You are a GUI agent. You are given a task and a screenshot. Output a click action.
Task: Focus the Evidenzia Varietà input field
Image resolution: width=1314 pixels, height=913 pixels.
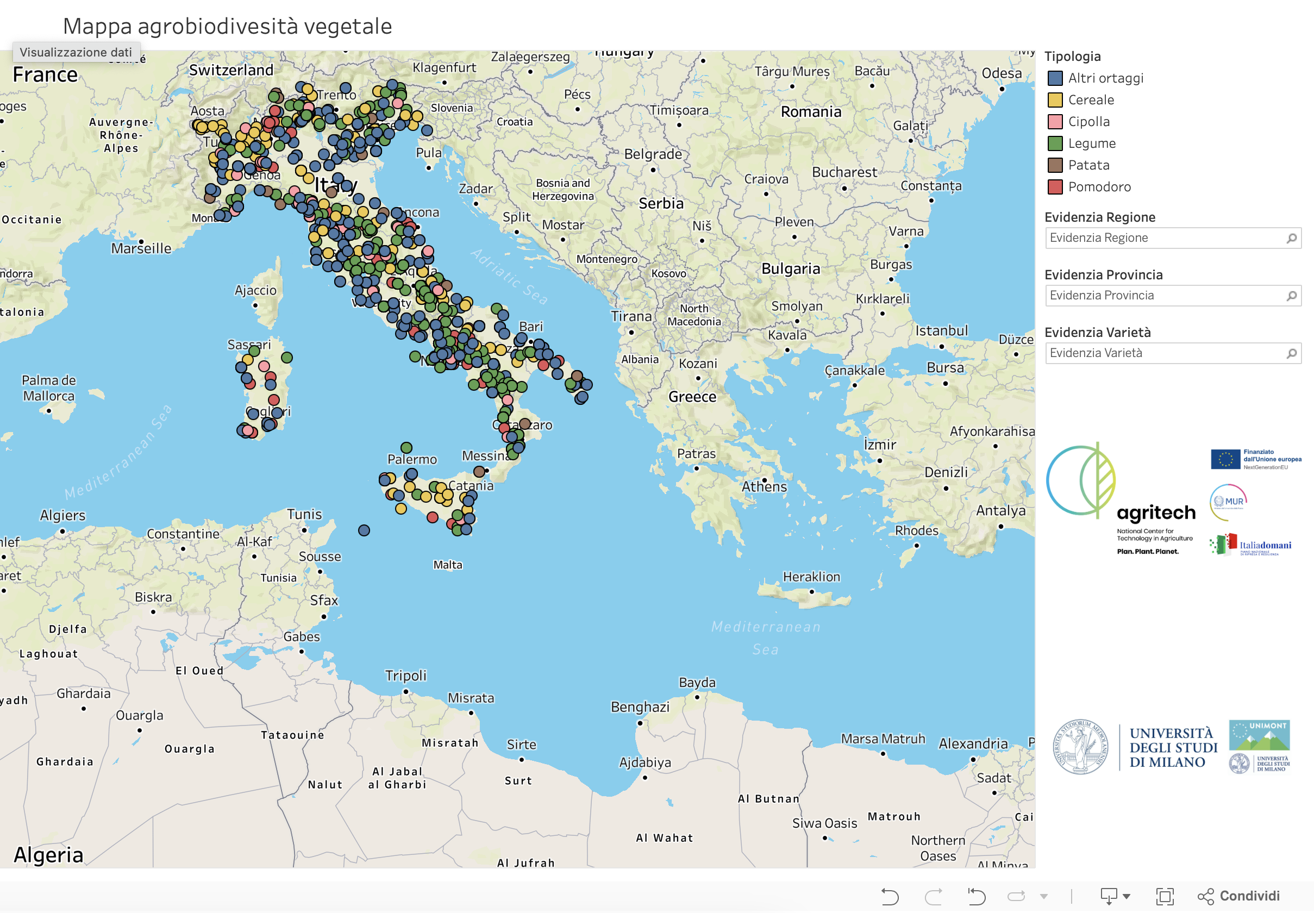1173,354
